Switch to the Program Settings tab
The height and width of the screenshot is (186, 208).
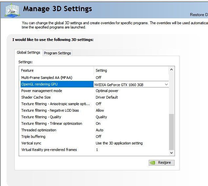57,53
